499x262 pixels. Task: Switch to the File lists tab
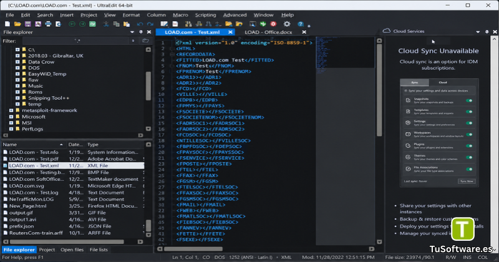point(99,250)
